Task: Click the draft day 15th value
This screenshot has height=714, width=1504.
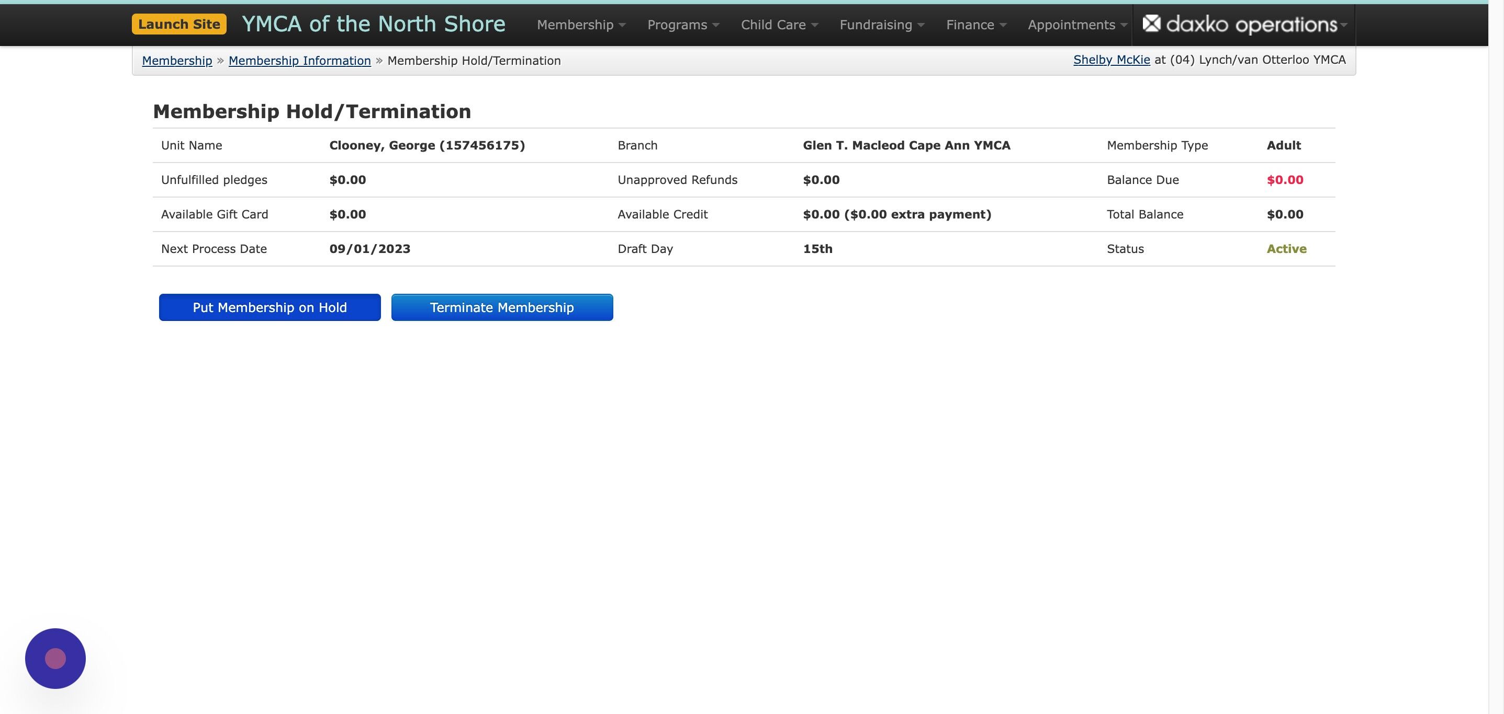Action: point(817,248)
